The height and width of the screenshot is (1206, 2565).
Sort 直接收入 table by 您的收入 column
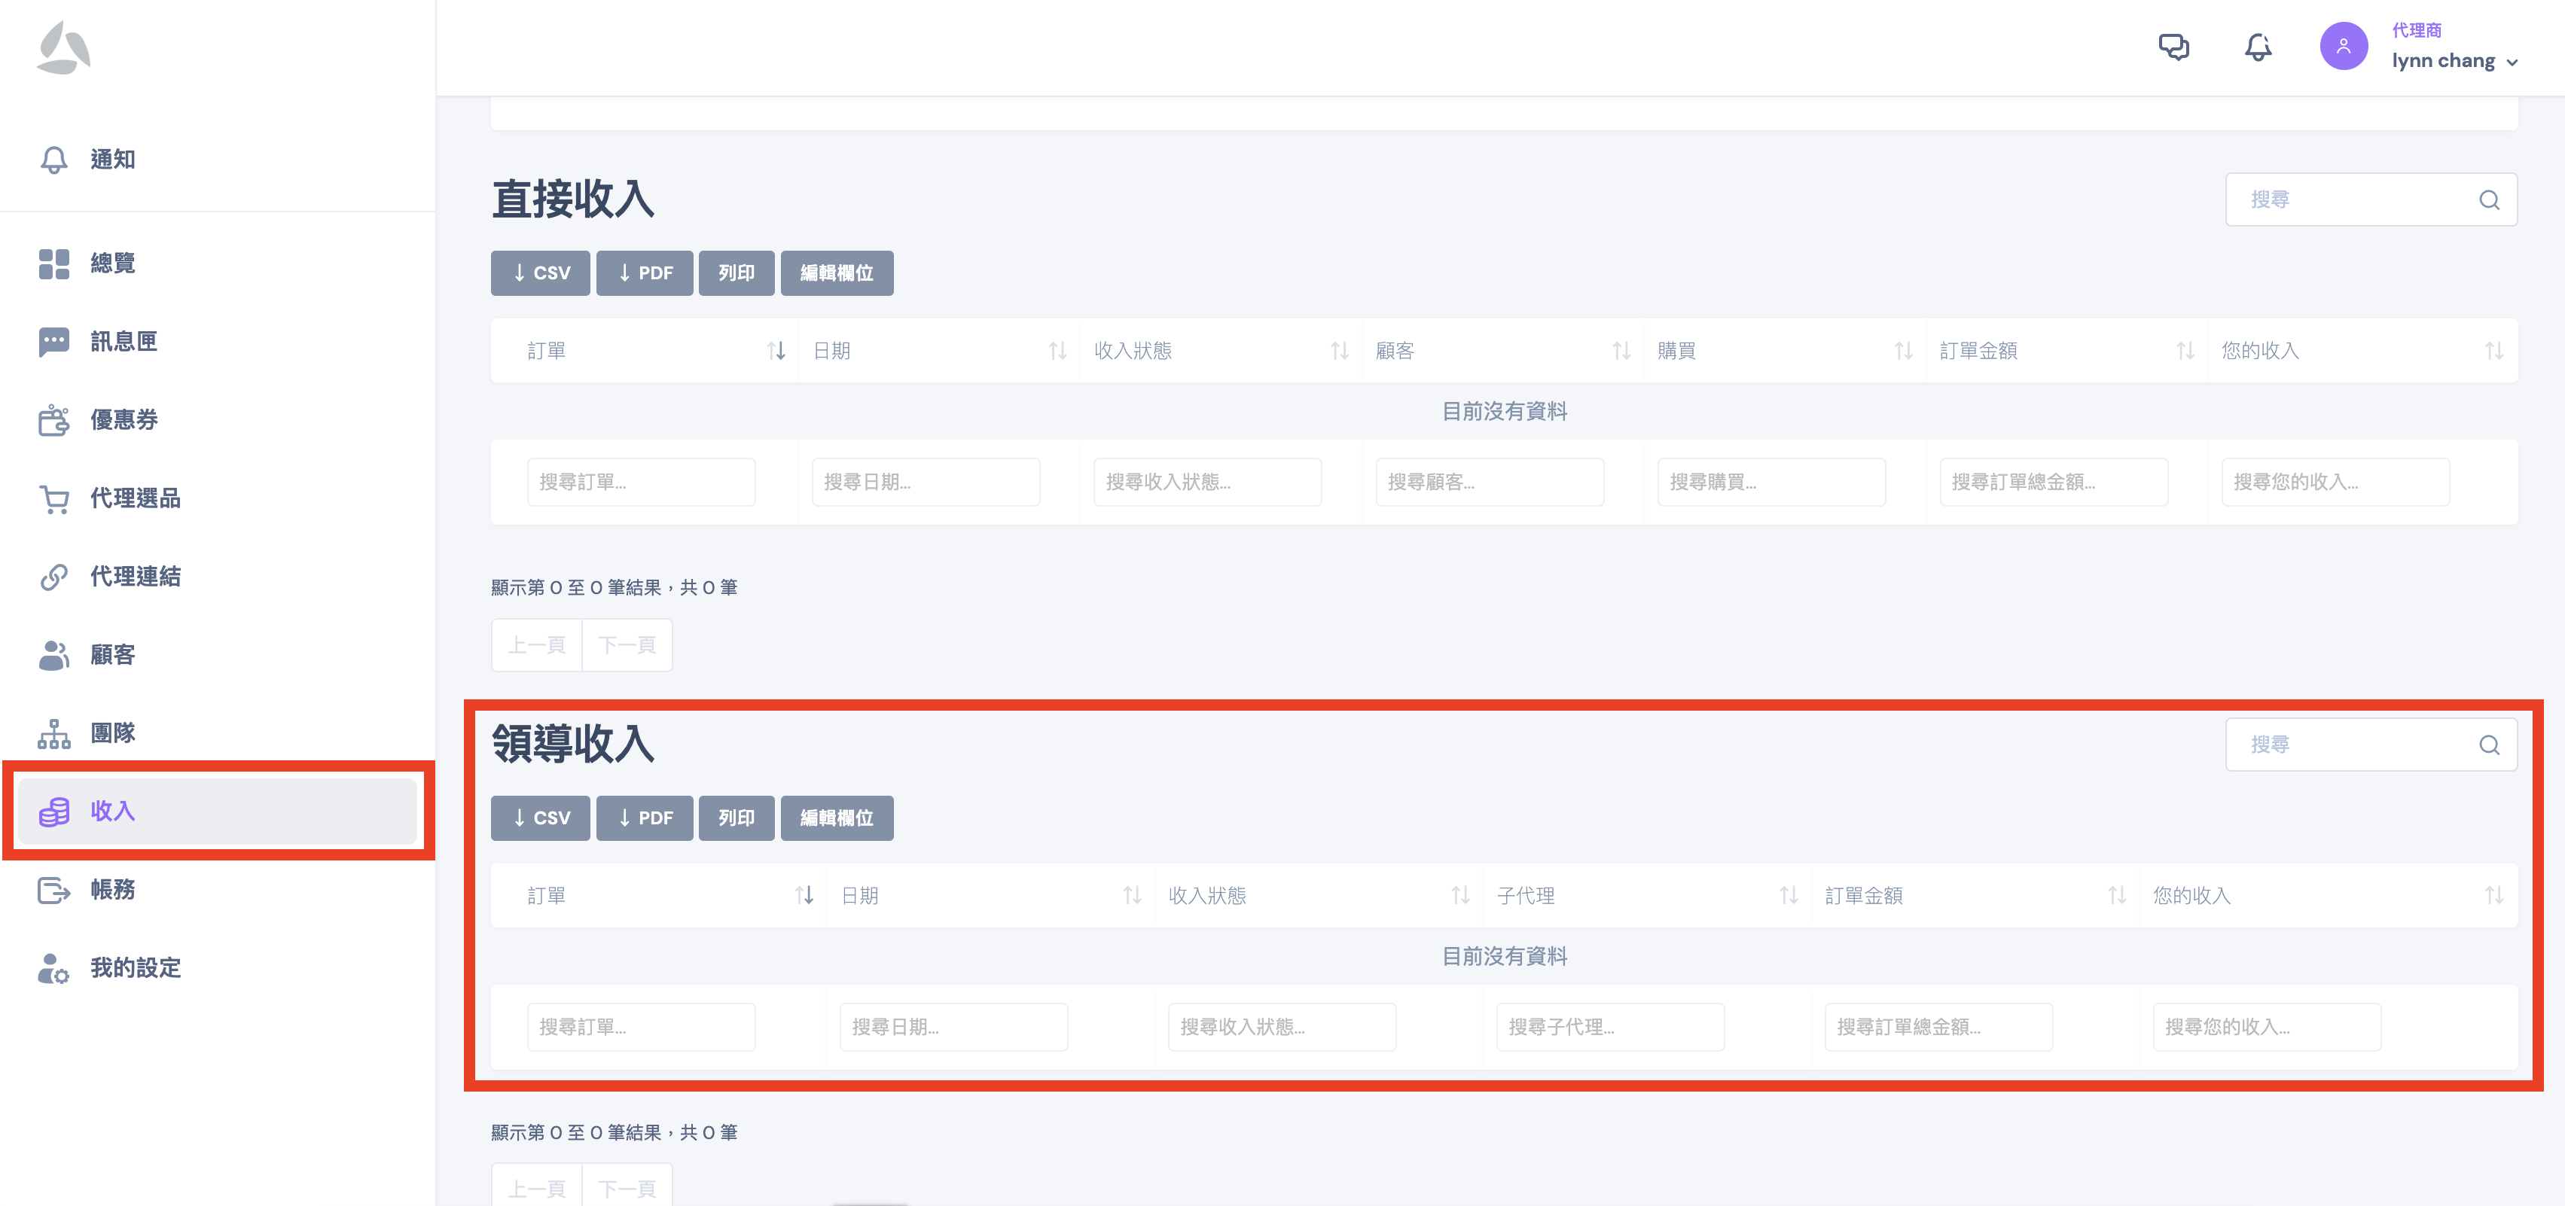(2493, 352)
